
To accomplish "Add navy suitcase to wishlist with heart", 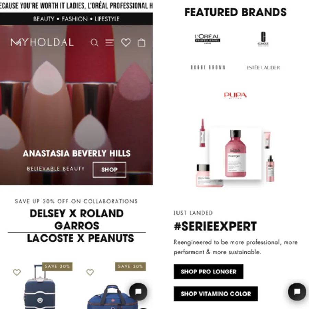I will coord(17,272).
